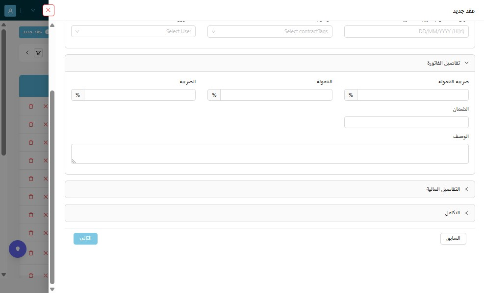Click the user avatar icon in the header
Viewport: 484px width, 293px height.
pos(10,10)
